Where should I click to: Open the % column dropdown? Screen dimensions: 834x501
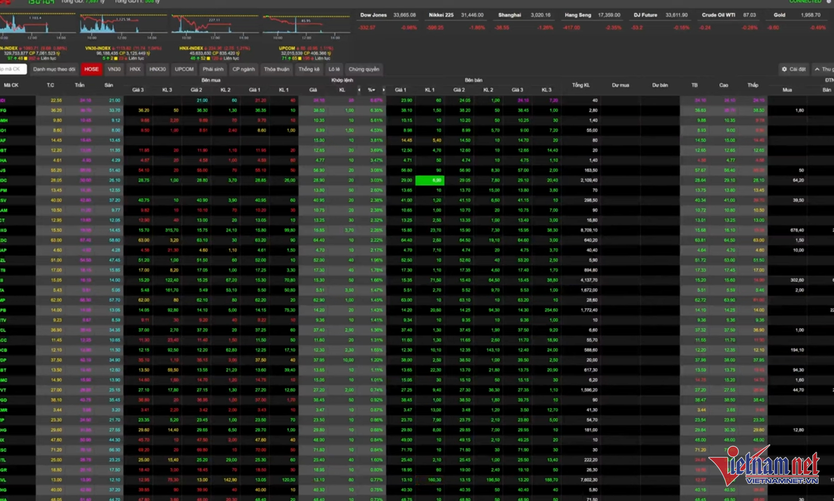[x=371, y=90]
